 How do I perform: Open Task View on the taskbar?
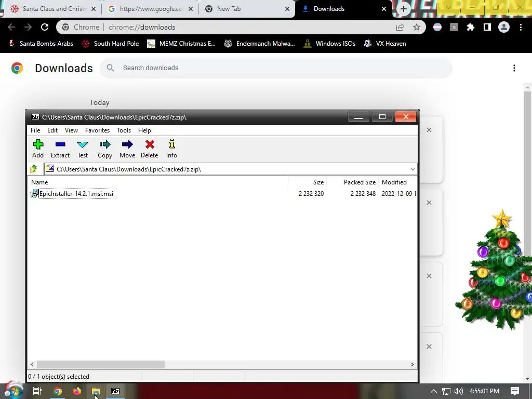pos(37,391)
